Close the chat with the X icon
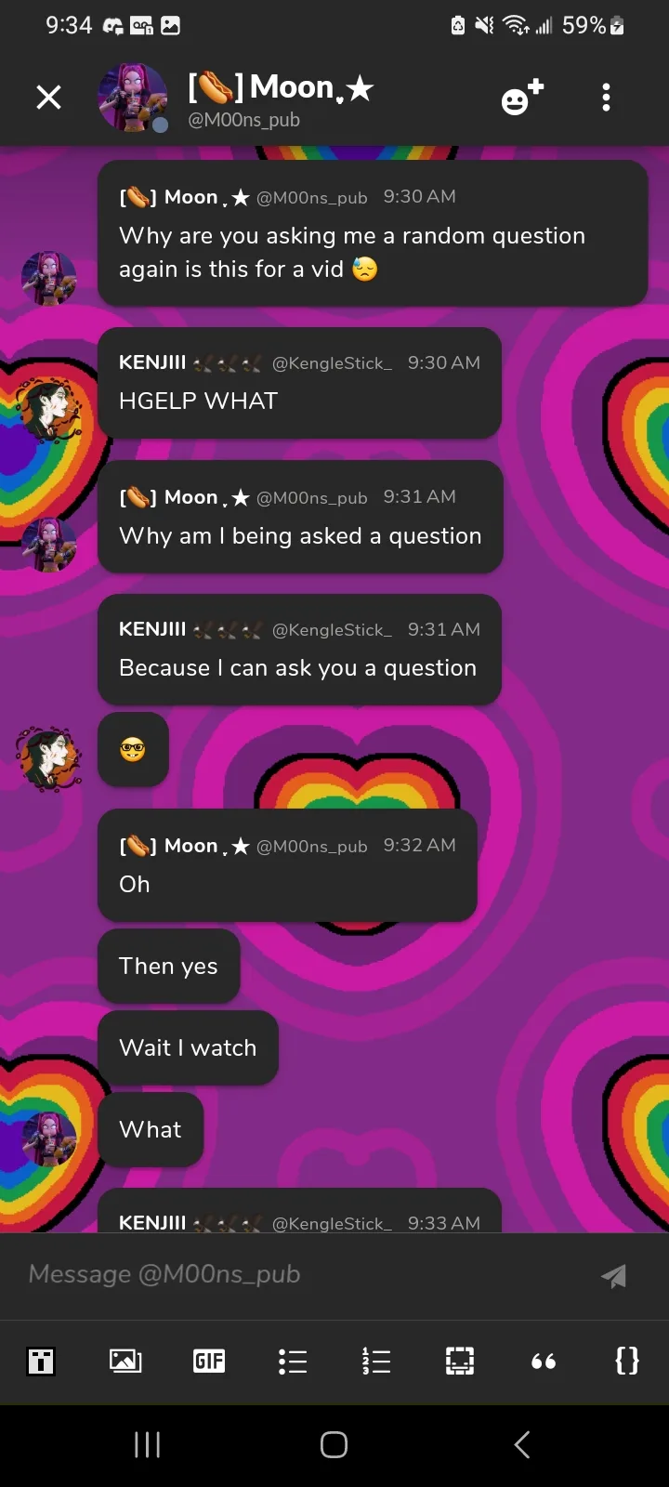This screenshot has width=669, height=1487. pyautogui.click(x=48, y=97)
